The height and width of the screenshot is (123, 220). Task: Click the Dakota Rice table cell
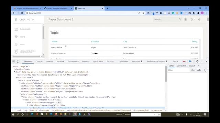point(56,47)
